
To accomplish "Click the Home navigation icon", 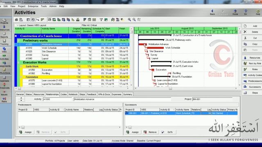I will pyautogui.click(x=235, y=12).
